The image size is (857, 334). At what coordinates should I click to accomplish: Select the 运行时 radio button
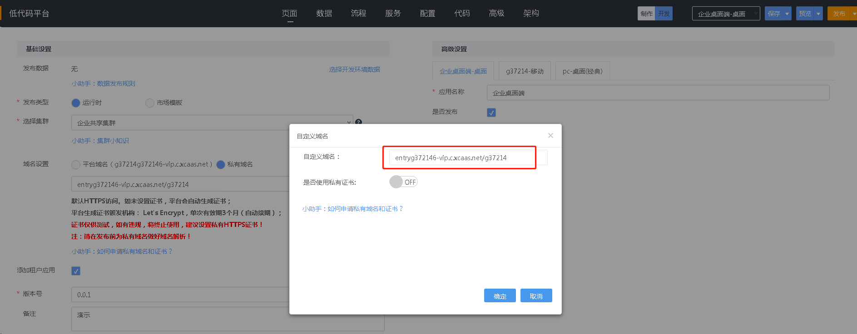pyautogui.click(x=76, y=103)
